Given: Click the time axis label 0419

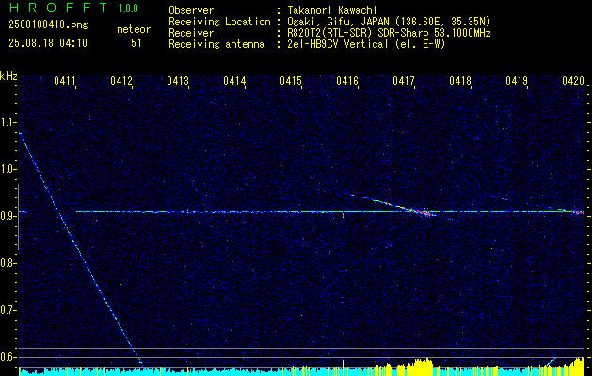Looking at the screenshot, I should pyautogui.click(x=517, y=80).
